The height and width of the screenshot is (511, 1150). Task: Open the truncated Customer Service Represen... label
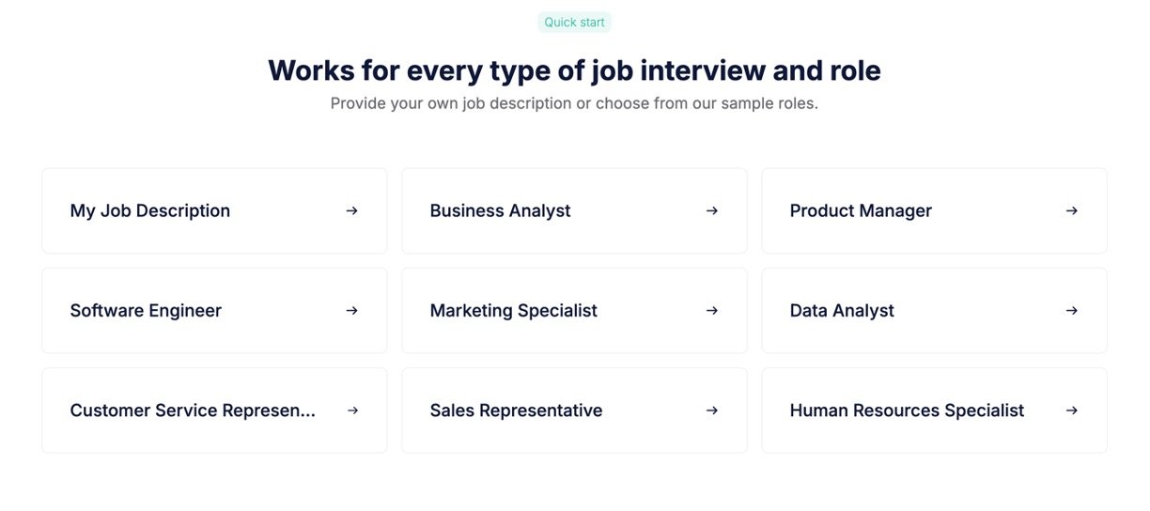point(193,410)
